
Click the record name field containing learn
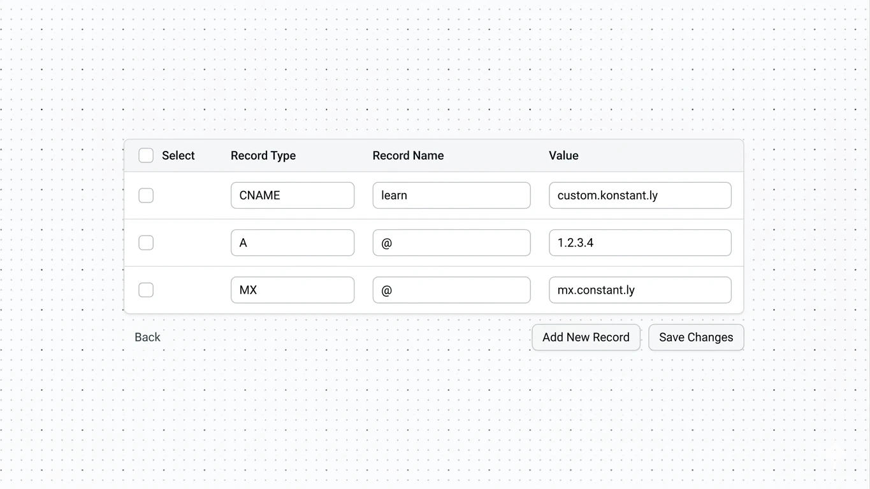[451, 195]
